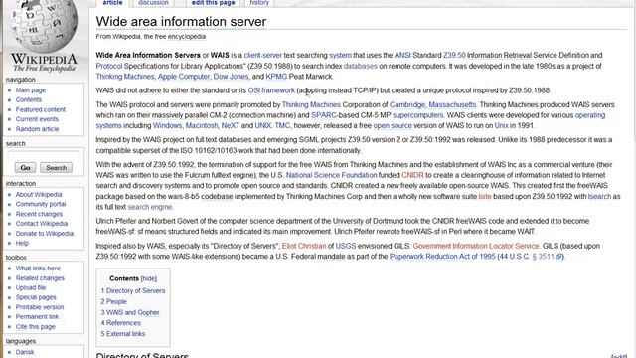Open Paperwork Reduction Act of 1995 link

(x=442, y=257)
